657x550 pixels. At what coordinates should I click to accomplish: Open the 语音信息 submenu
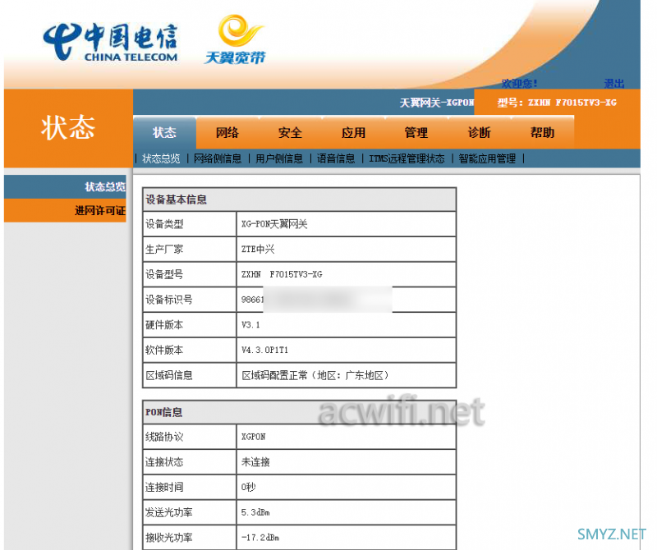336,158
